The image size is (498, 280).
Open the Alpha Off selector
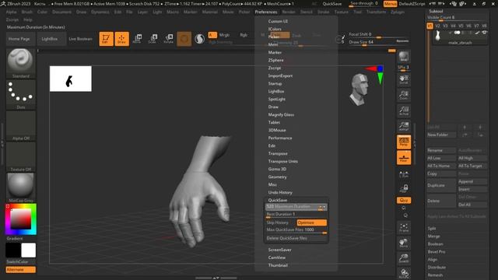[21, 126]
